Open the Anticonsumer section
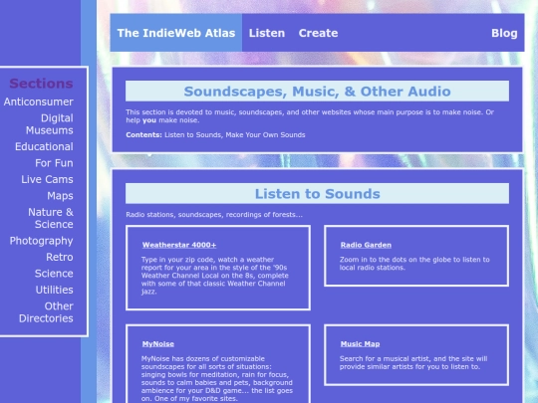This screenshot has width=538, height=403. pyautogui.click(x=39, y=101)
